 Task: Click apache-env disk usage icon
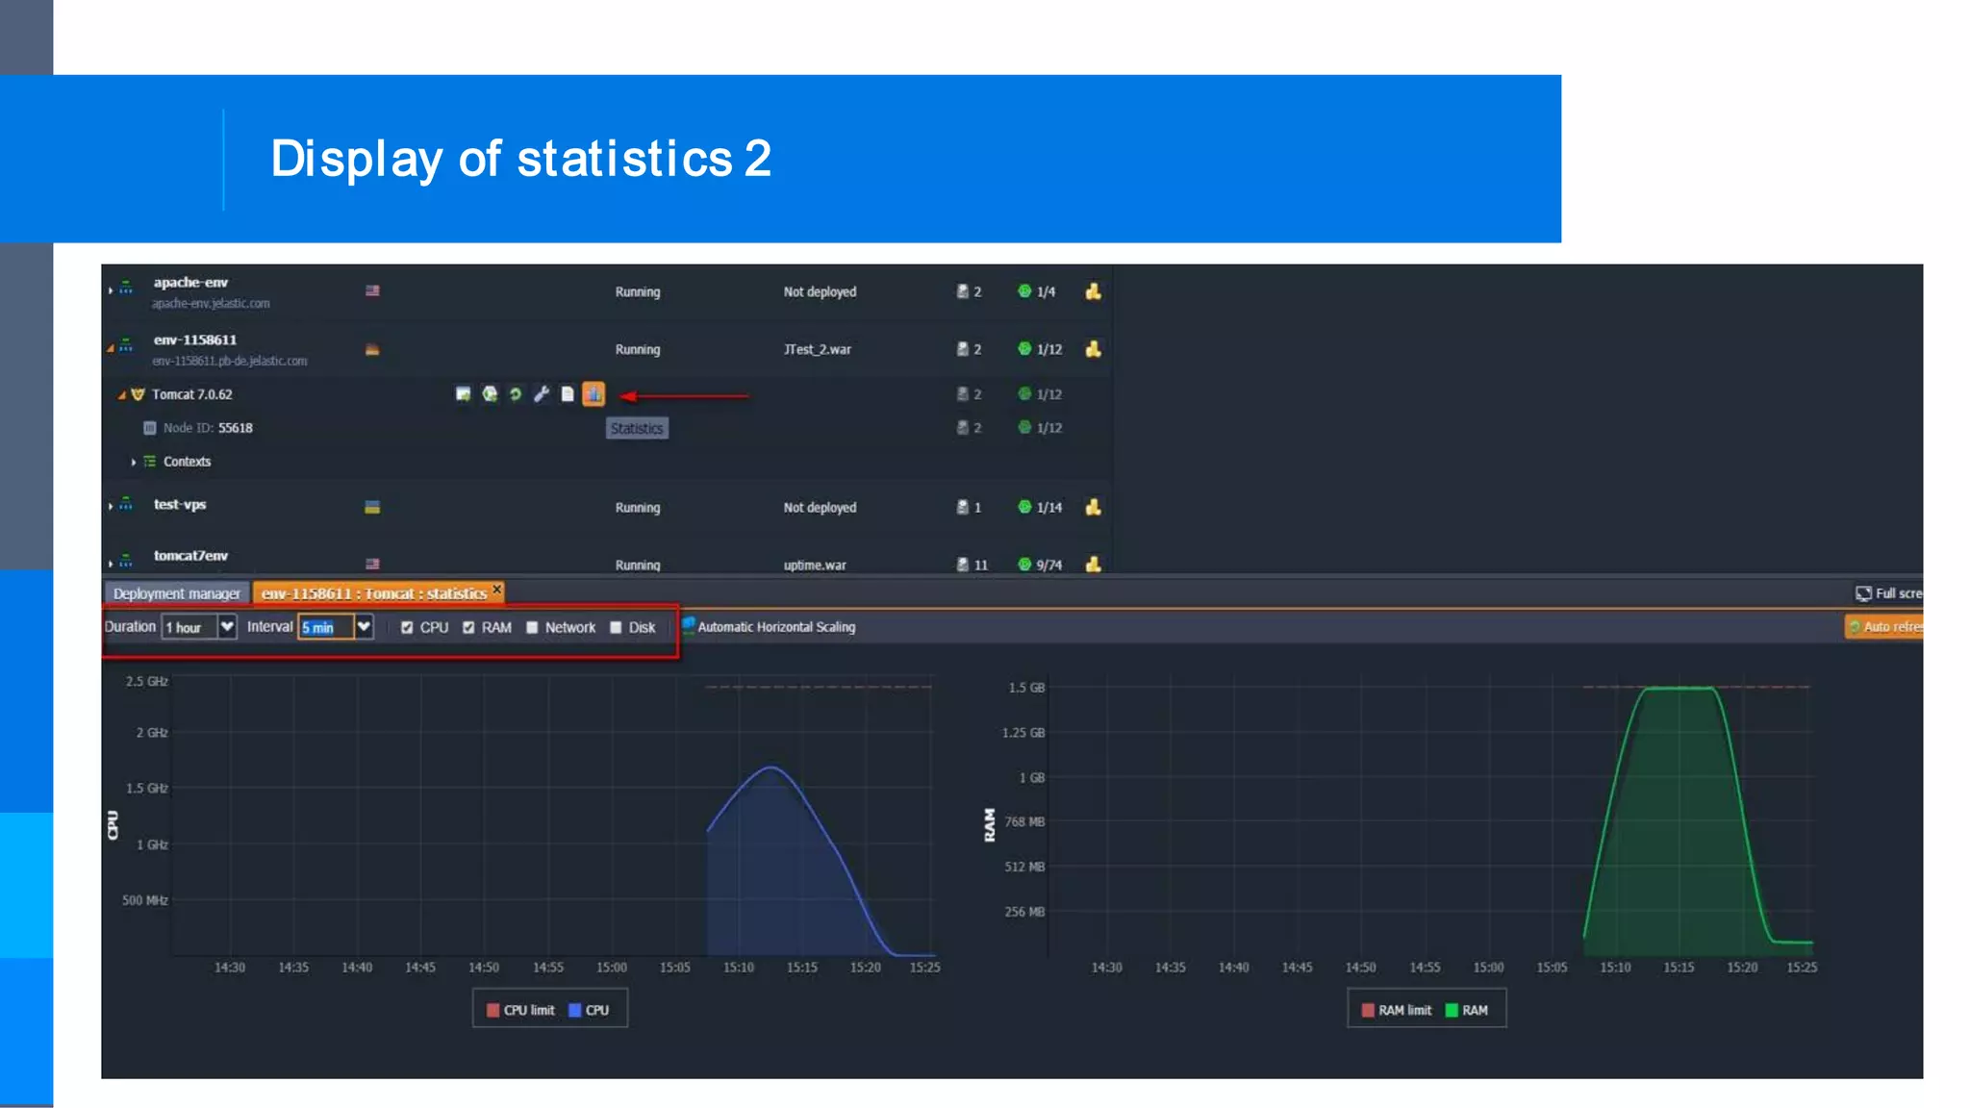coord(962,290)
